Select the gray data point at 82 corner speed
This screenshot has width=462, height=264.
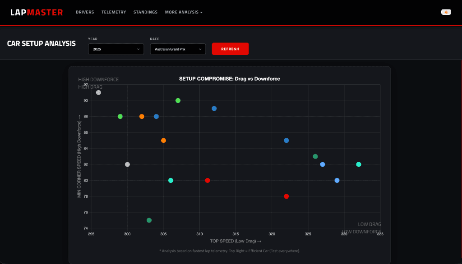pyautogui.click(x=127, y=164)
